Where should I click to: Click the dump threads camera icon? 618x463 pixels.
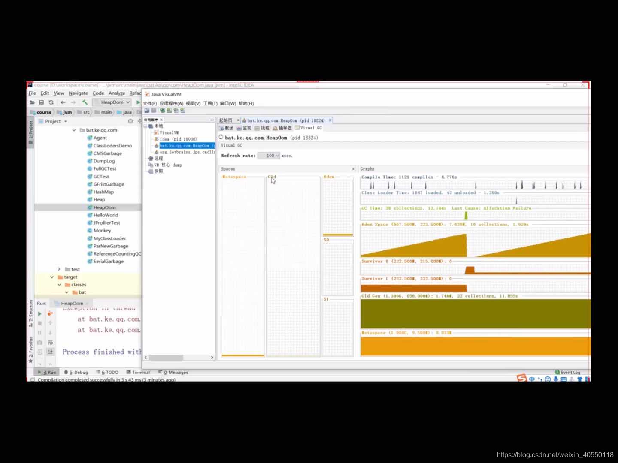point(40,342)
